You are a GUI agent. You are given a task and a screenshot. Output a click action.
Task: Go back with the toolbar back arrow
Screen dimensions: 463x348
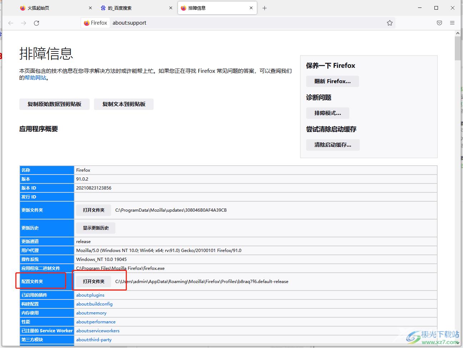click(11, 23)
